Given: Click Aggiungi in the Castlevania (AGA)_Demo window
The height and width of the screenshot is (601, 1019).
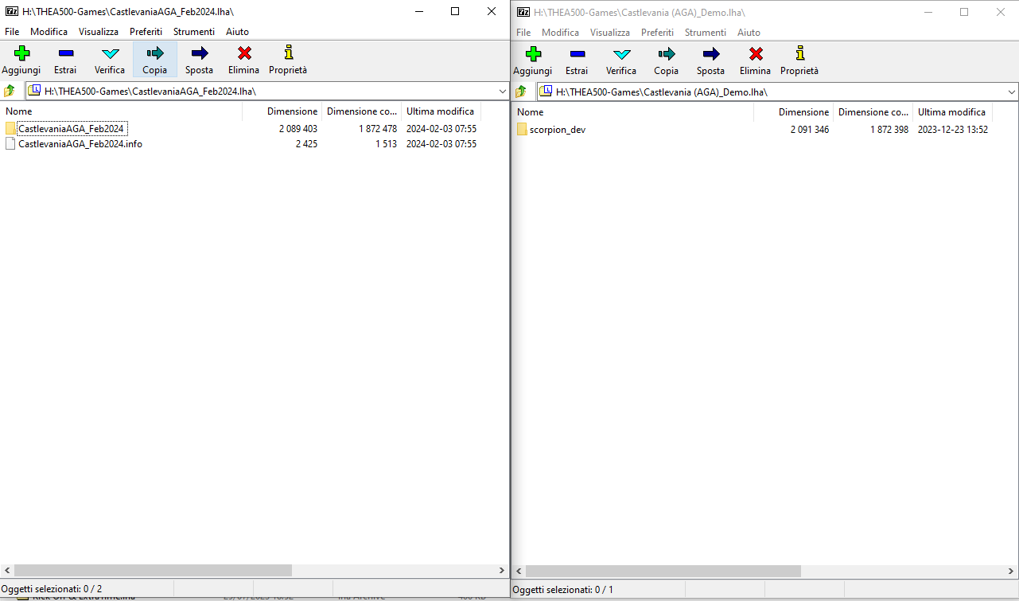Looking at the screenshot, I should point(533,60).
